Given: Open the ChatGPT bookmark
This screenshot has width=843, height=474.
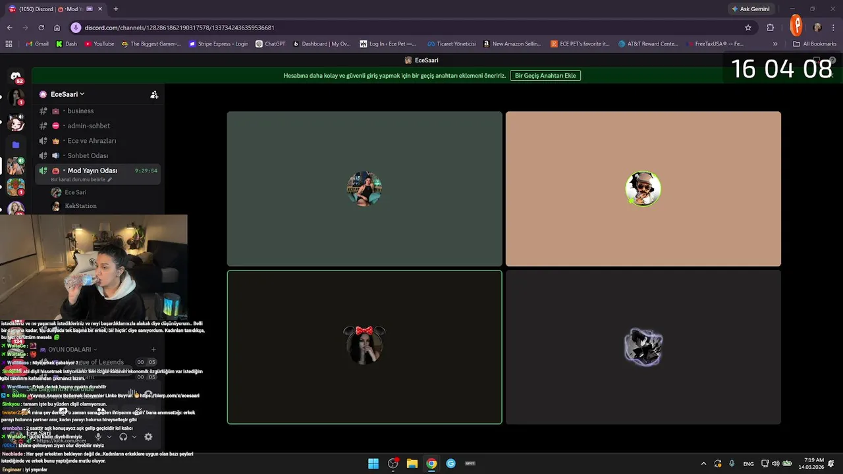Looking at the screenshot, I should 270,44.
